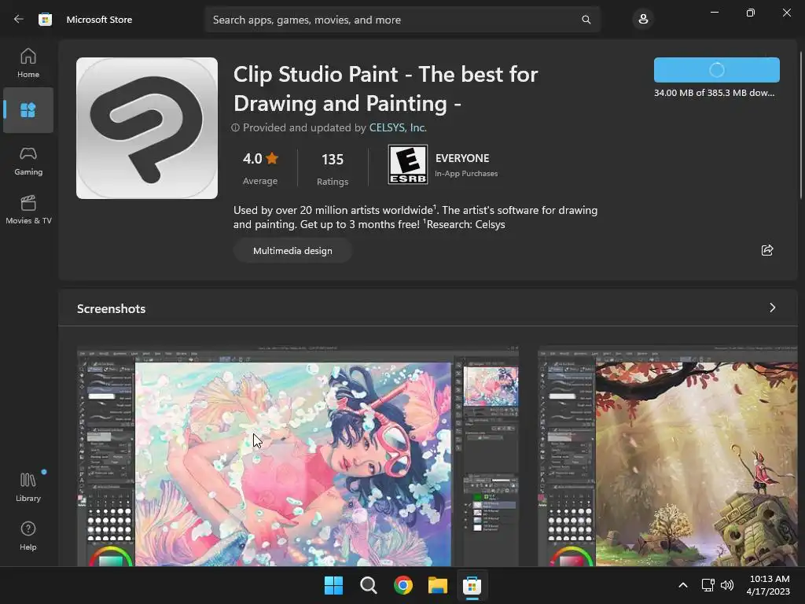The height and width of the screenshot is (604, 805).
Task: Share the app using share icon
Action: coord(767,250)
